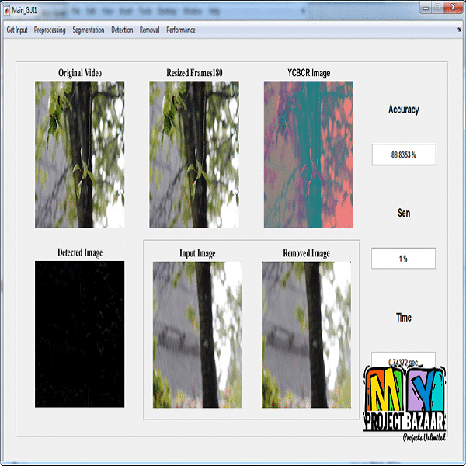Click the YCBCR Image heading
This screenshot has width=466, height=466.
coord(309,73)
